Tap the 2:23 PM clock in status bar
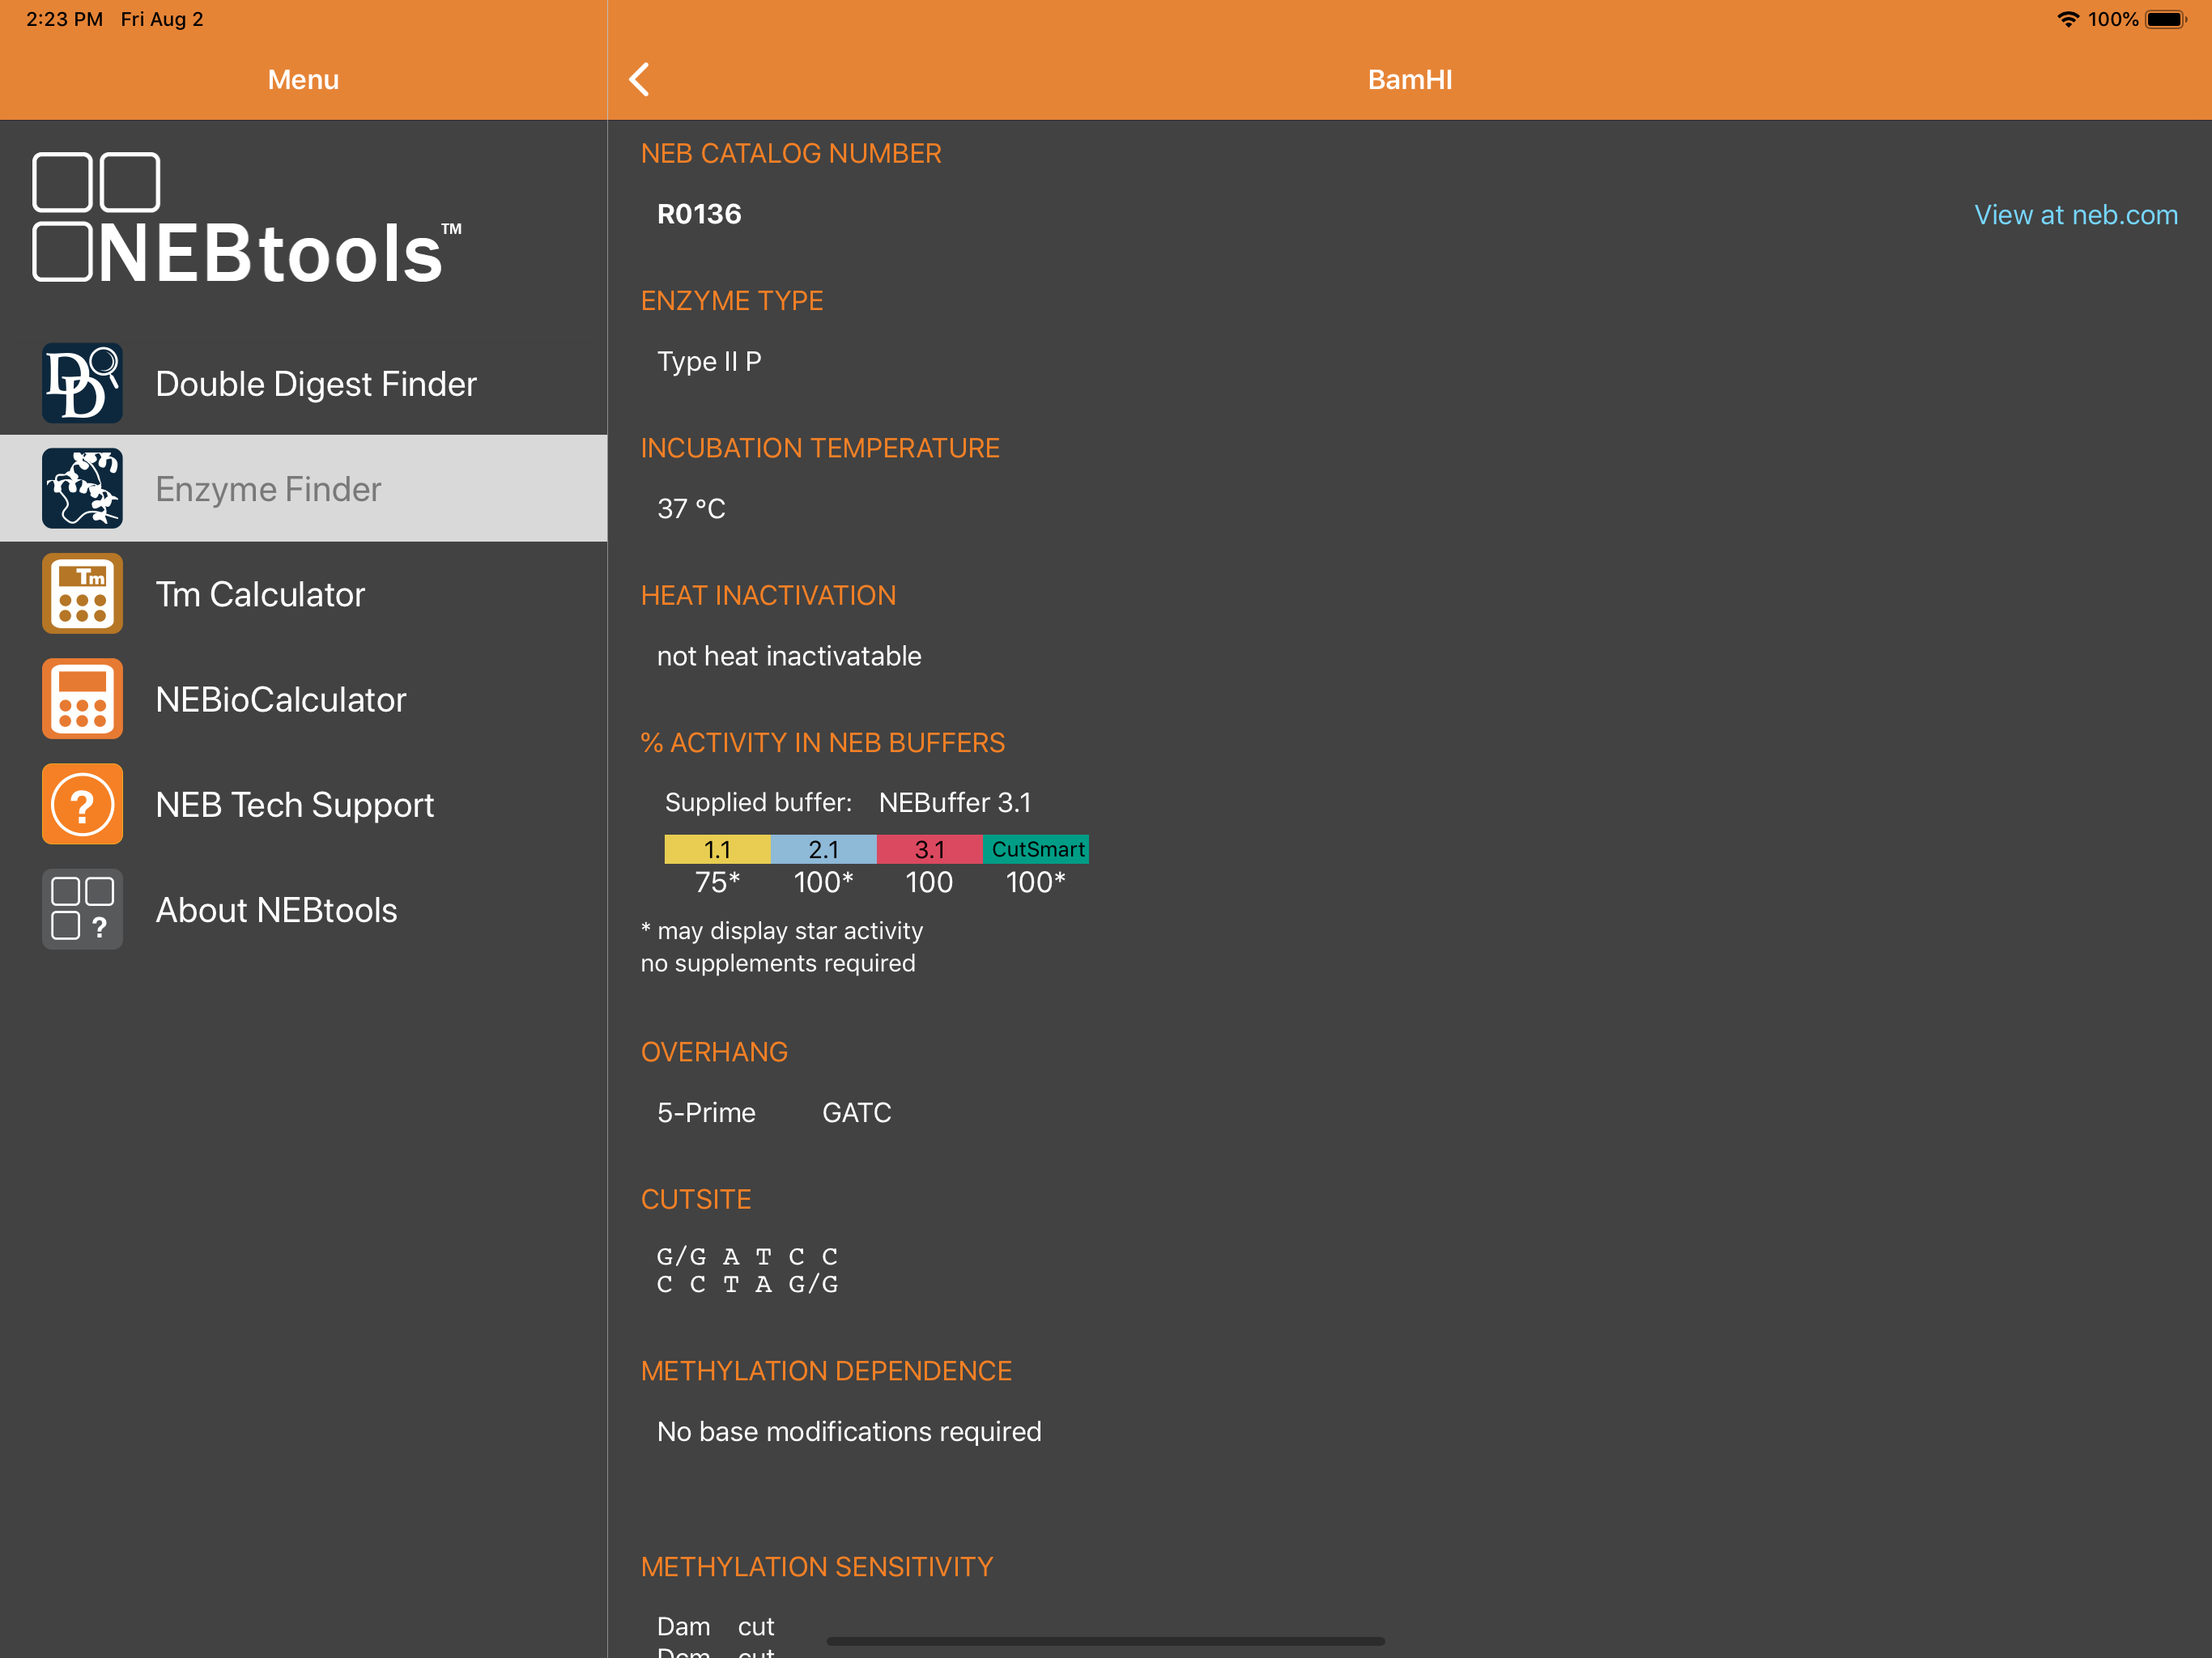Viewport: 2212px width, 1658px height. [x=64, y=19]
